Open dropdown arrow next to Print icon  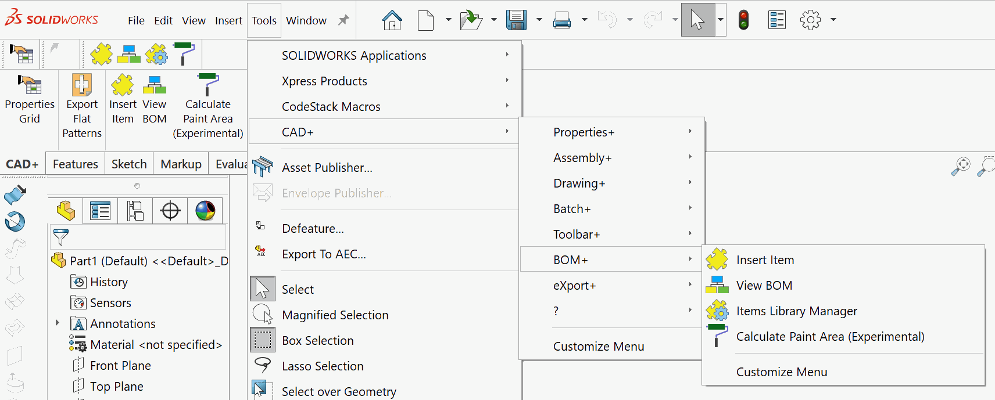coord(584,20)
